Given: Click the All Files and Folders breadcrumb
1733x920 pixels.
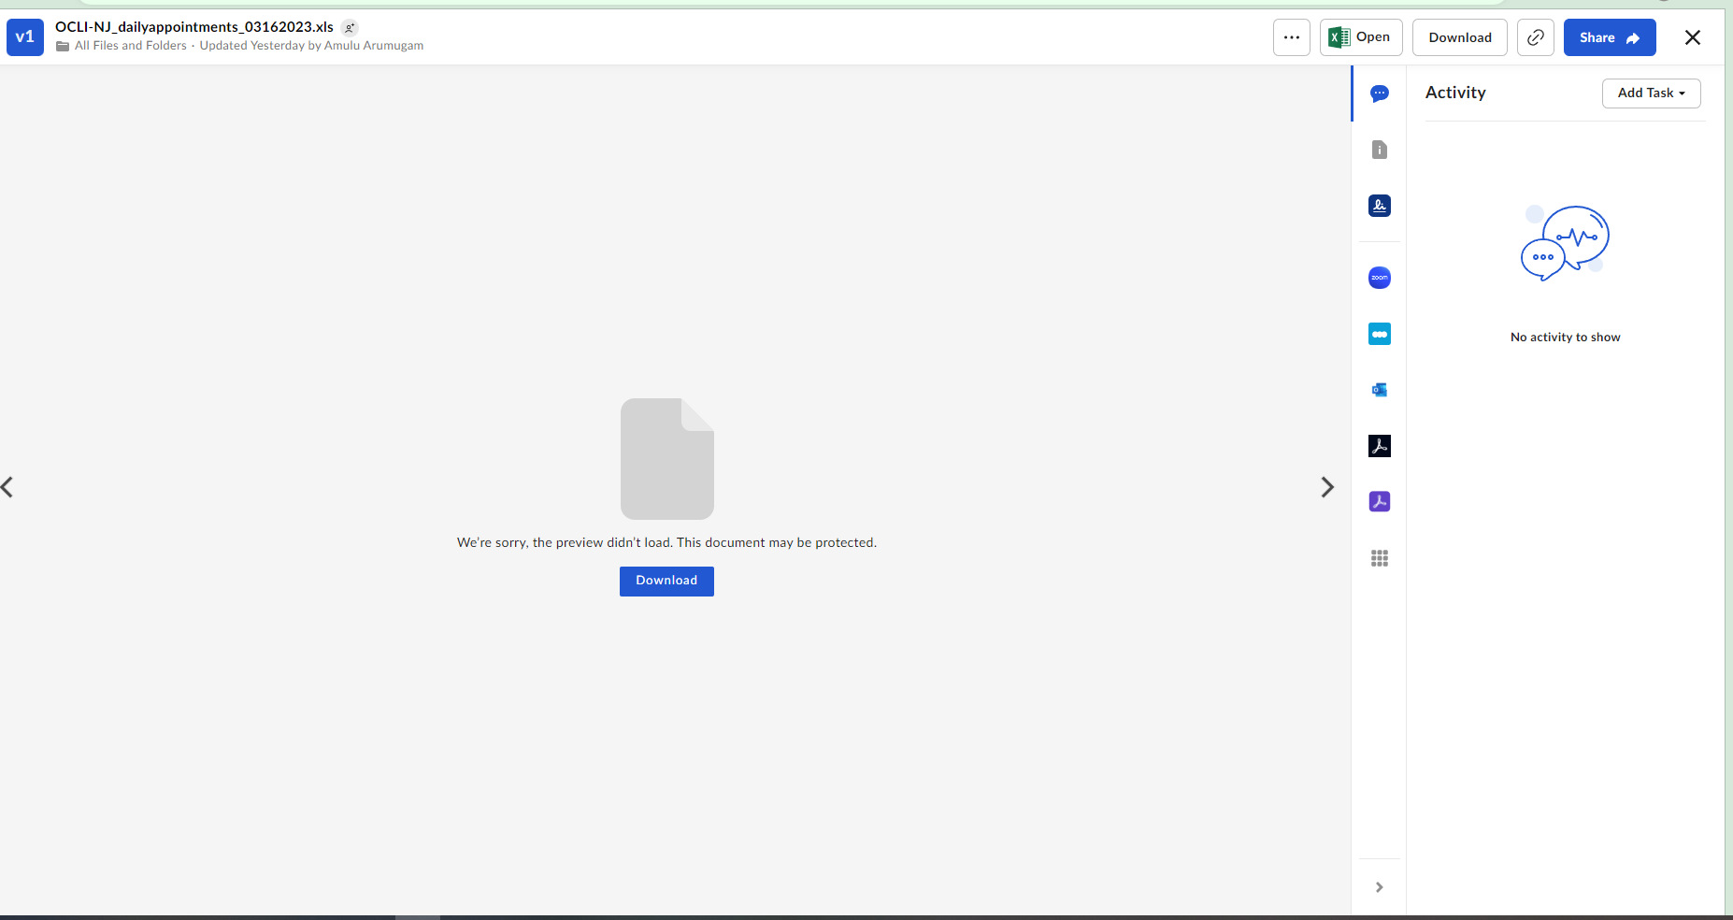Looking at the screenshot, I should (130, 46).
